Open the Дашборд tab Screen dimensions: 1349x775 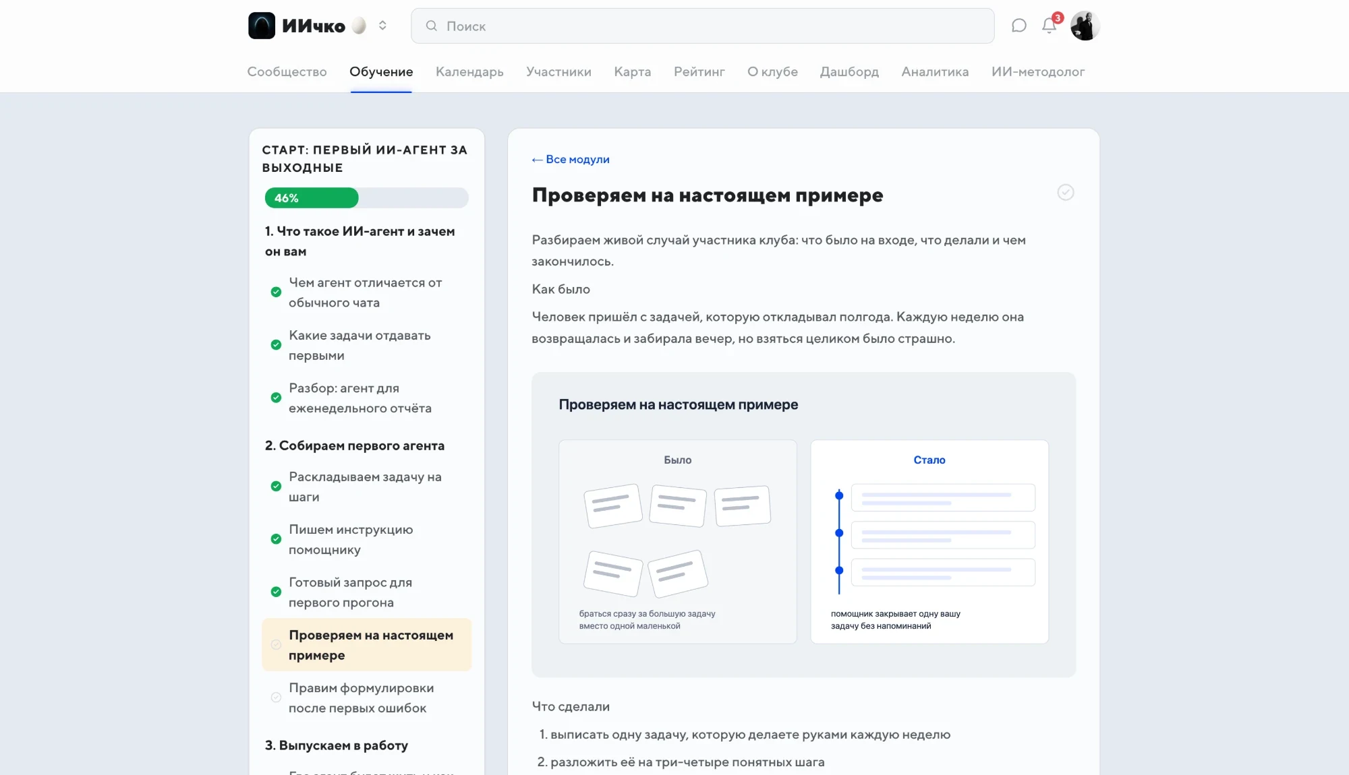click(849, 71)
